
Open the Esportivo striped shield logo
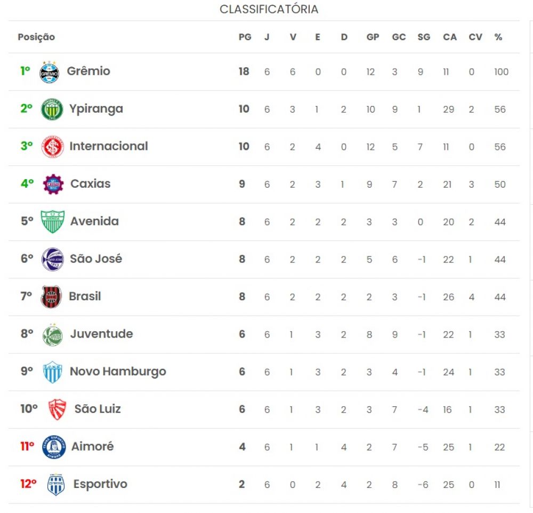point(56,484)
